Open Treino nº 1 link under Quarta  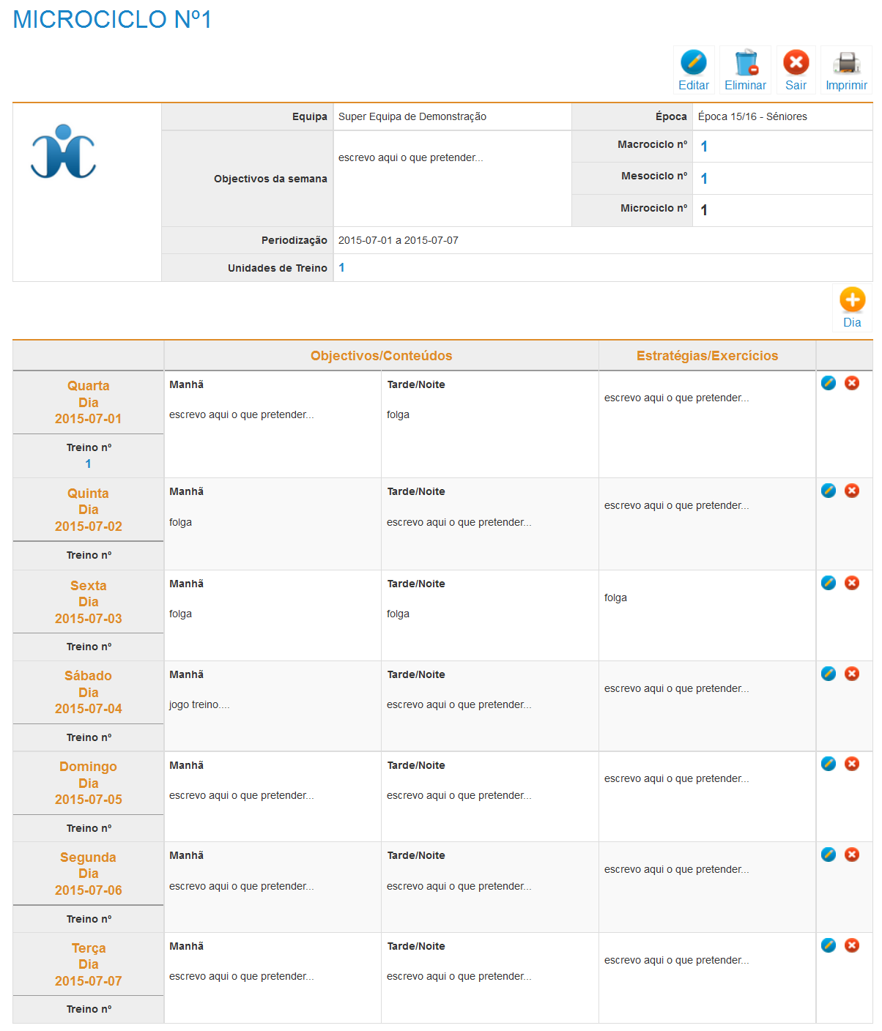[88, 464]
